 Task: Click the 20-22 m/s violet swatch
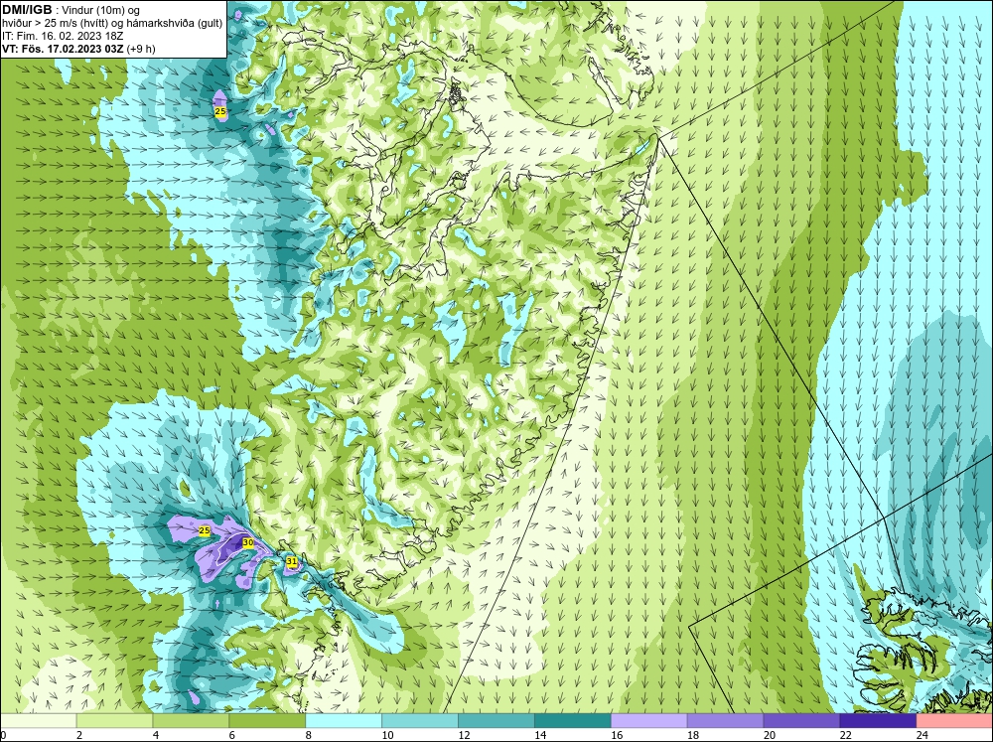(x=801, y=721)
